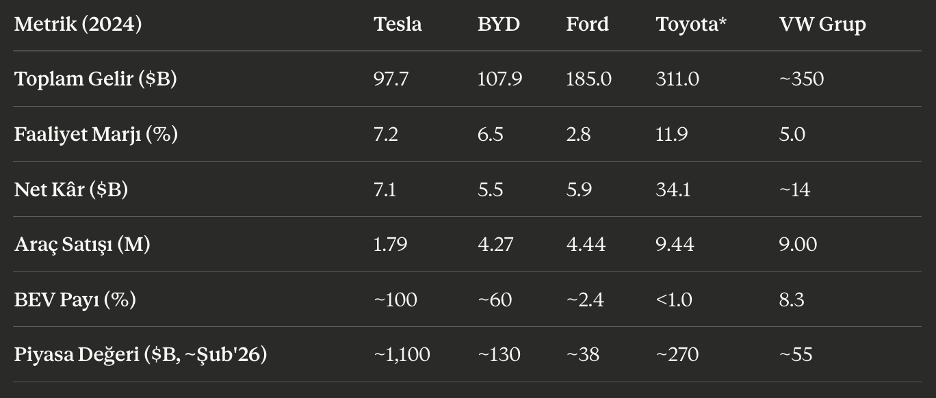Click Tesla's market value ~1,100
This screenshot has height=398, width=936.
pyautogui.click(x=402, y=355)
